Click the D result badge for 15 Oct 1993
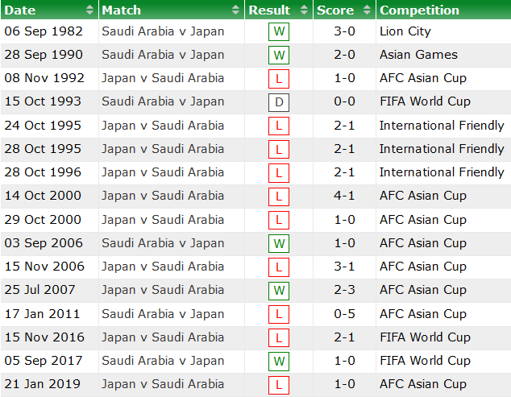 pyautogui.click(x=279, y=102)
